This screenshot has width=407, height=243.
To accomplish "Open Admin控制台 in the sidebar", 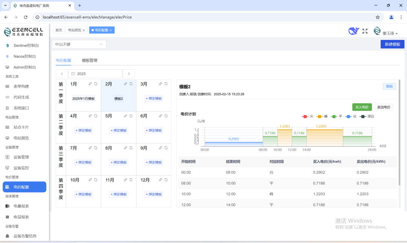I will pos(24,67).
